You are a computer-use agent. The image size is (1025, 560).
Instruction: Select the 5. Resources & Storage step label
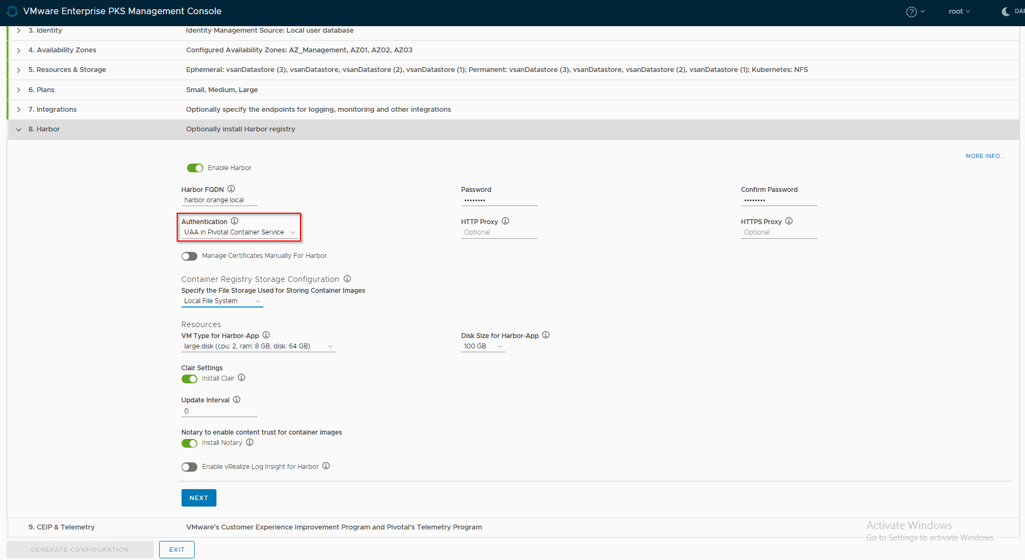tap(67, 70)
